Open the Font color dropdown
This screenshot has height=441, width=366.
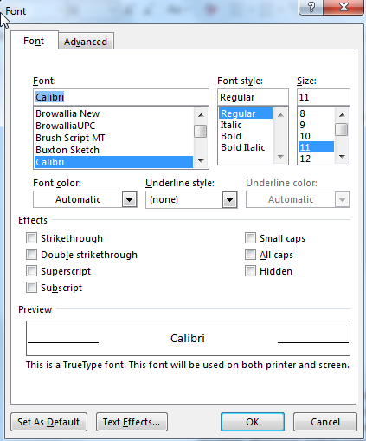click(x=129, y=199)
